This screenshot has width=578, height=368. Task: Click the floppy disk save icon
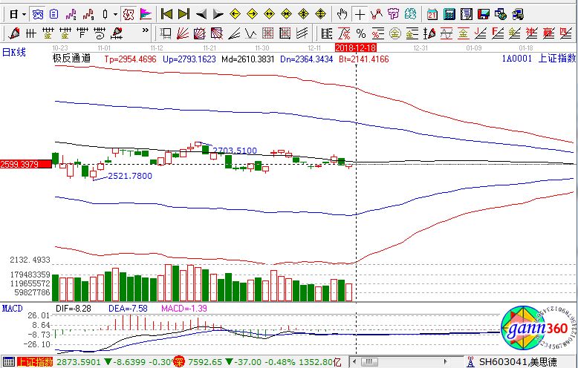click(x=484, y=14)
